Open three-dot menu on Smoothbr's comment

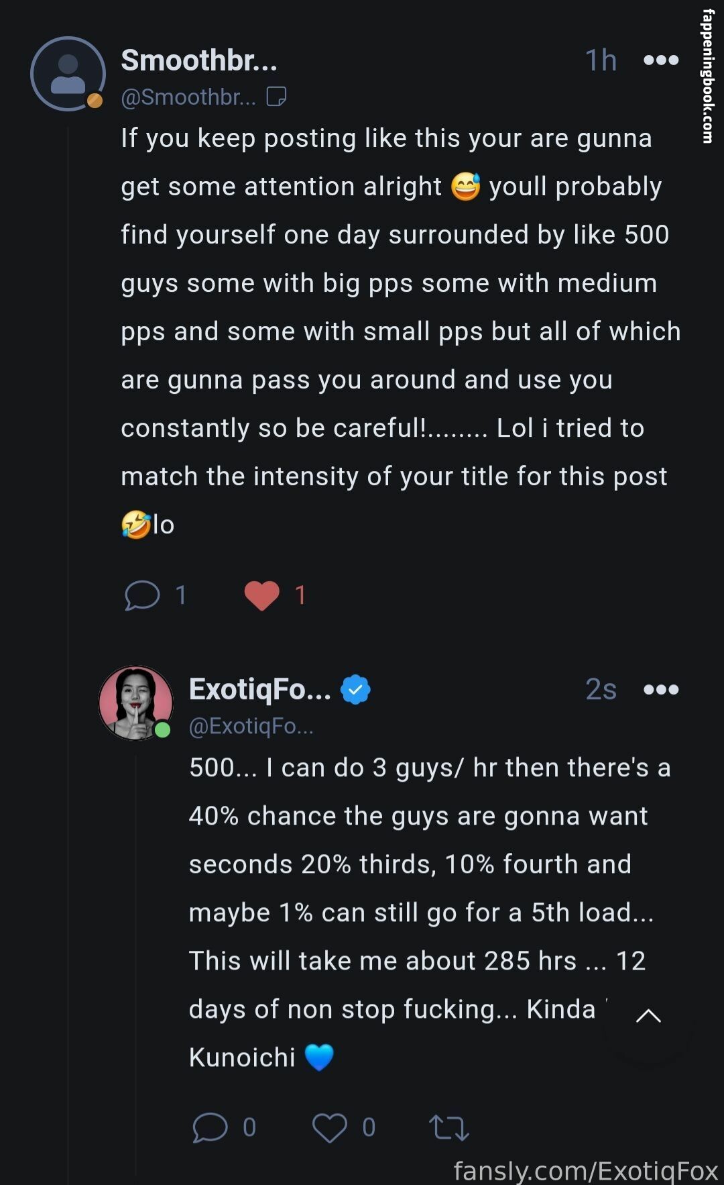[660, 60]
